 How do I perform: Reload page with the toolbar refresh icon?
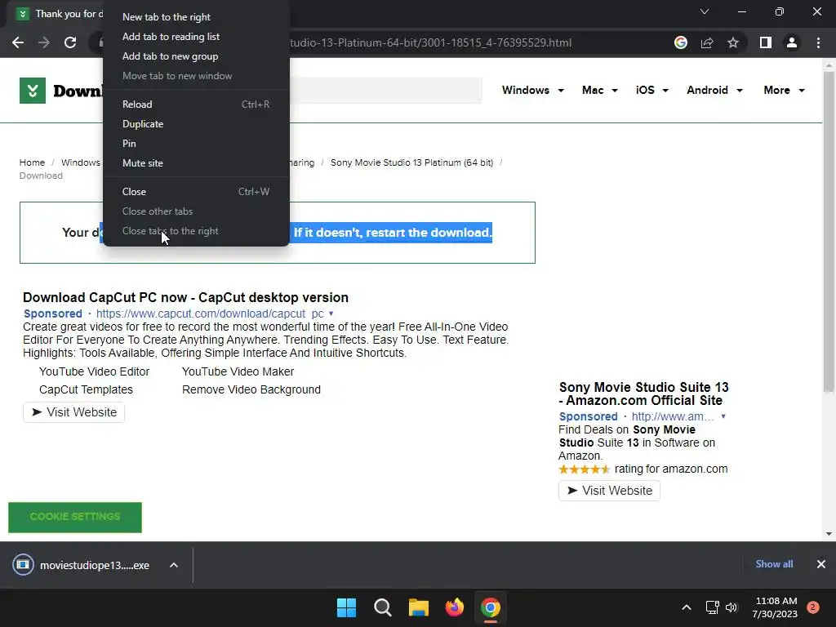tap(70, 42)
